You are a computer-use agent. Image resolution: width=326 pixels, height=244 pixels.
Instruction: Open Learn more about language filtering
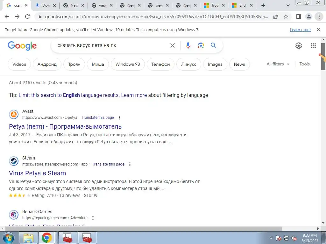click(x=134, y=95)
